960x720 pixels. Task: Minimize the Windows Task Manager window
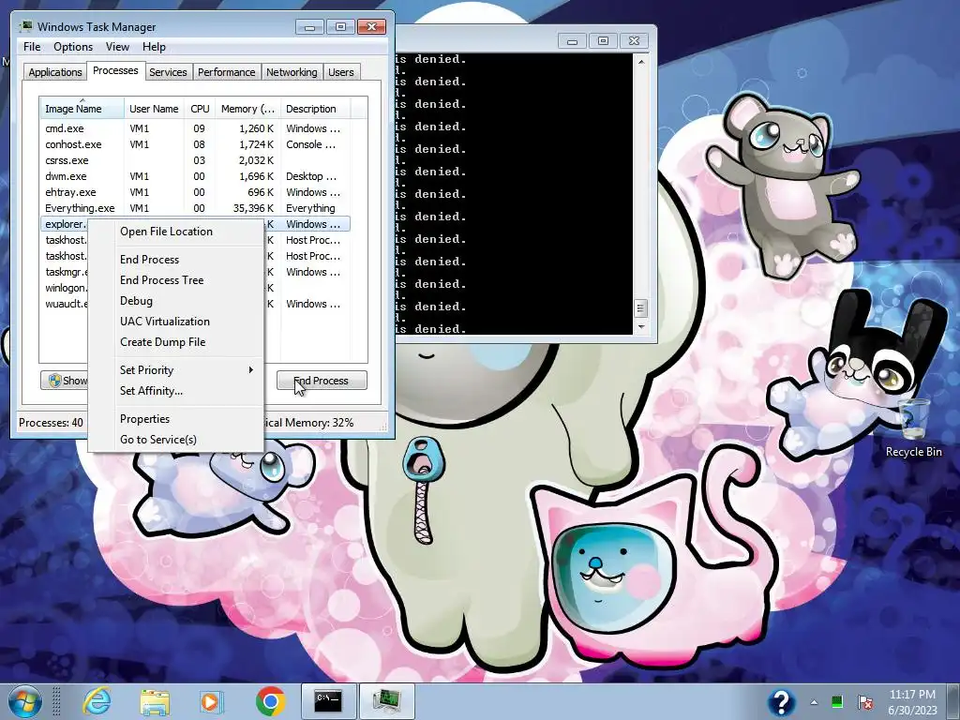pyautogui.click(x=309, y=27)
